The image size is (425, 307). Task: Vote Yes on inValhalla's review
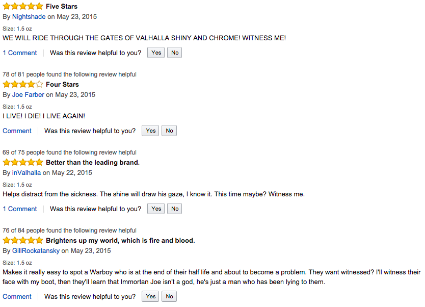tap(156, 209)
